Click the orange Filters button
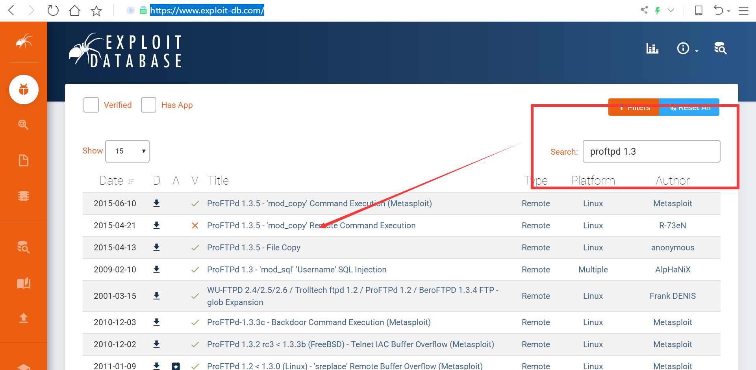 point(634,107)
